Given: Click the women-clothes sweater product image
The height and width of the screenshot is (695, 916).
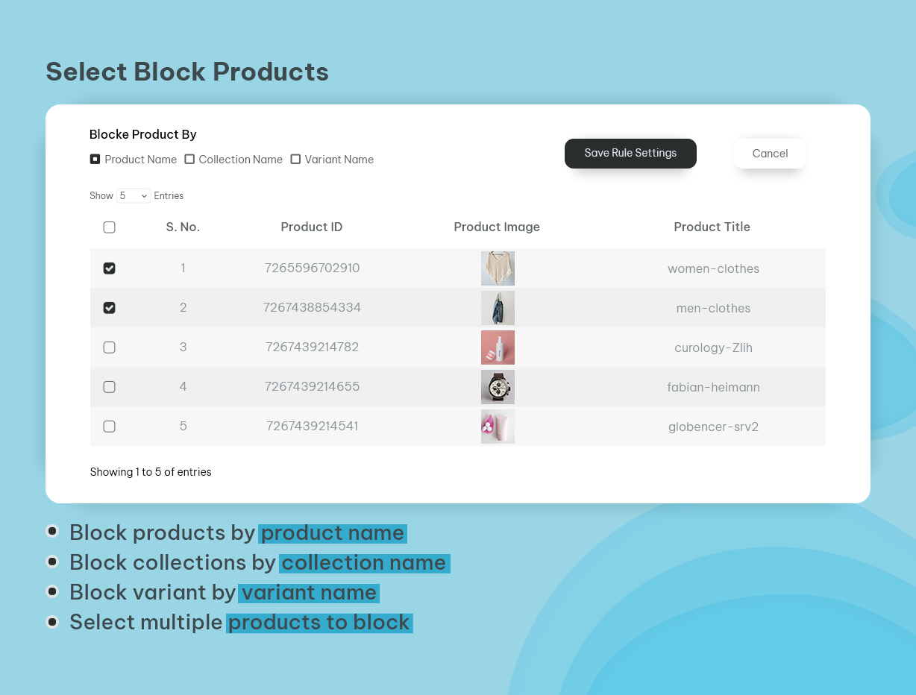Looking at the screenshot, I should pos(498,268).
